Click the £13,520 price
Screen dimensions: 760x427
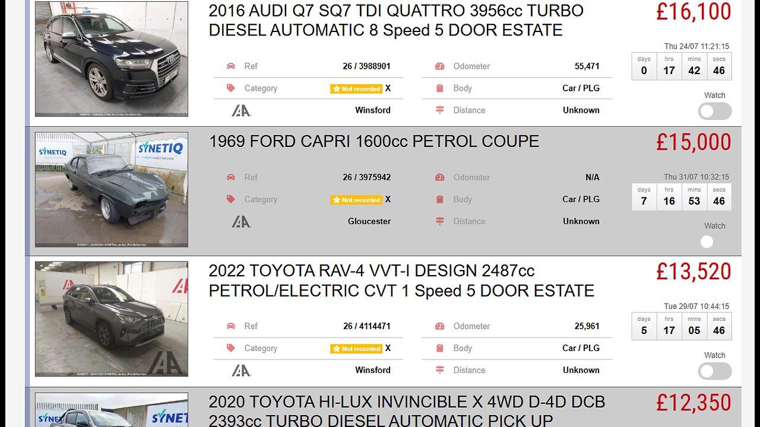tap(693, 272)
